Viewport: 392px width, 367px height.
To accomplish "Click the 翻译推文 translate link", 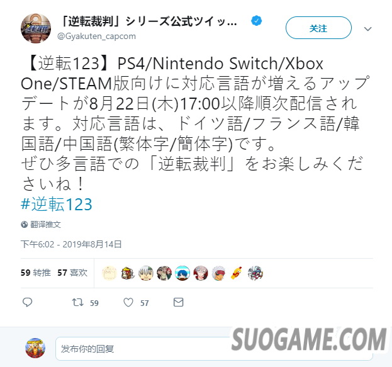I will [x=45, y=224].
